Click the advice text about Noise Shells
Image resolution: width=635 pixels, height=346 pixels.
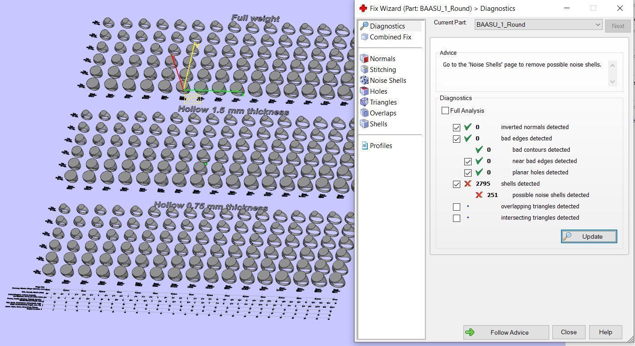click(522, 65)
